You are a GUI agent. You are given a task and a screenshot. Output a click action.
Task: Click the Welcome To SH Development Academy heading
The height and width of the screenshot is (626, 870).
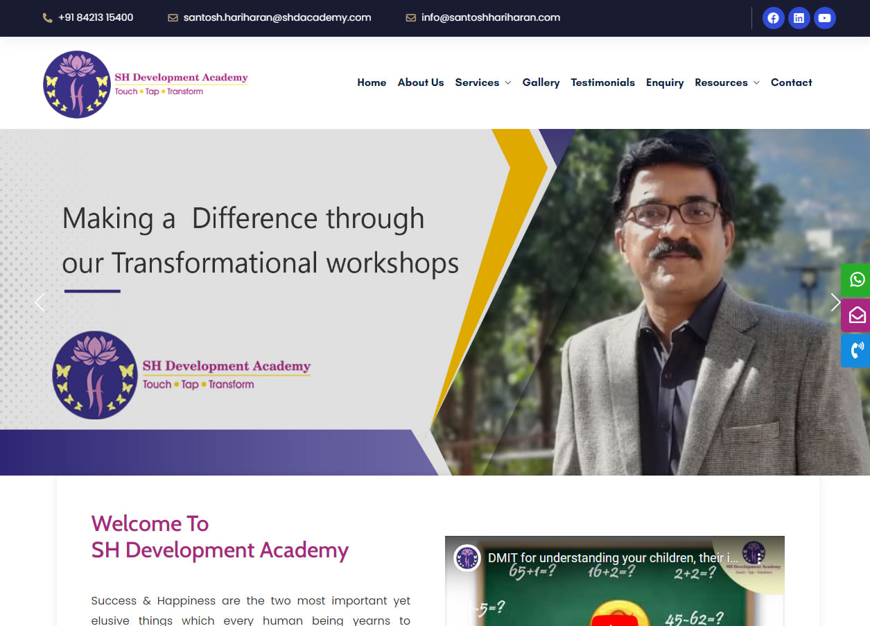(x=220, y=537)
